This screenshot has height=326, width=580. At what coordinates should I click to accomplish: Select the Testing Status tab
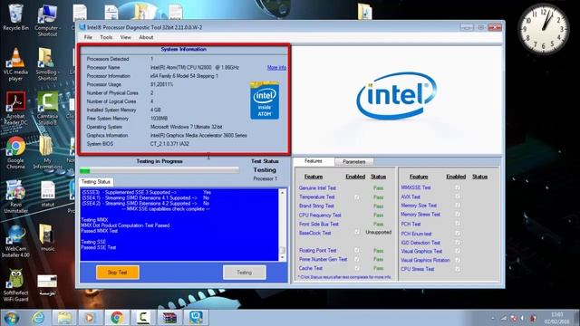point(96,182)
